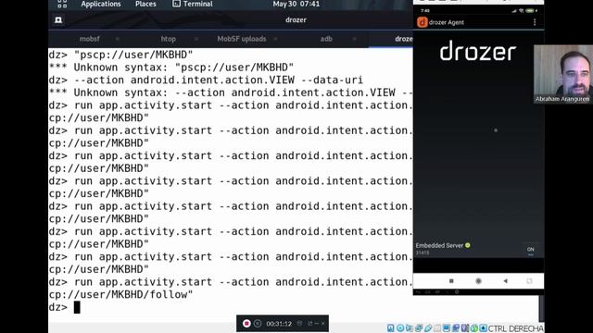Click the 'dz> "pscp://user/MKBHD"' first line
The image size is (593, 333).
(x=120, y=55)
